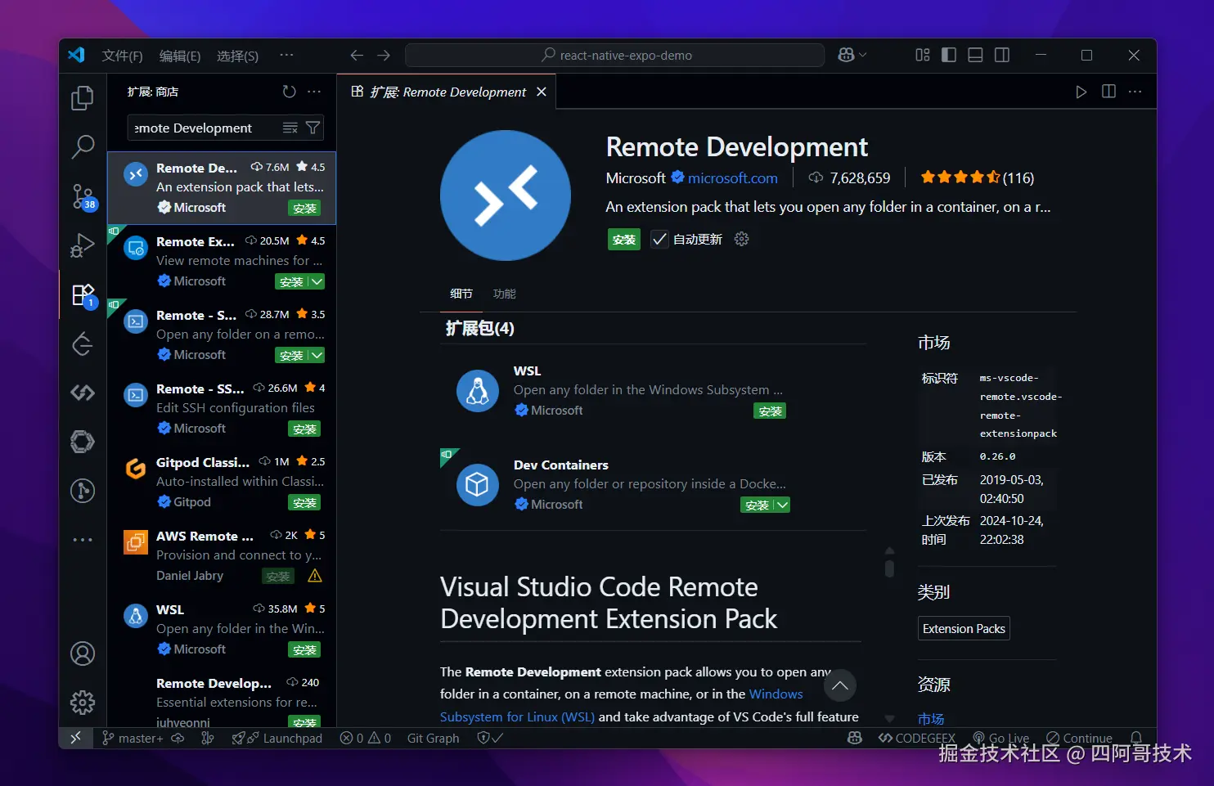Split the editor to the right
The width and height of the screenshot is (1214, 786).
pyautogui.click(x=1108, y=92)
